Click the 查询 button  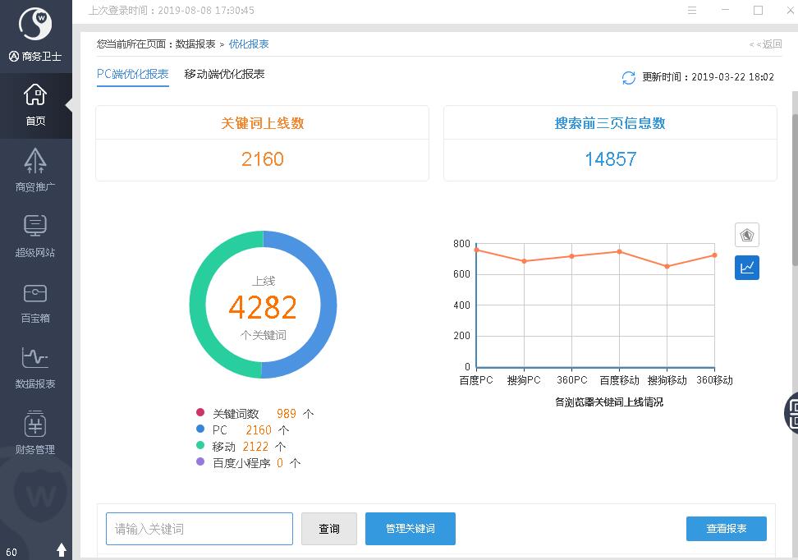click(x=328, y=529)
